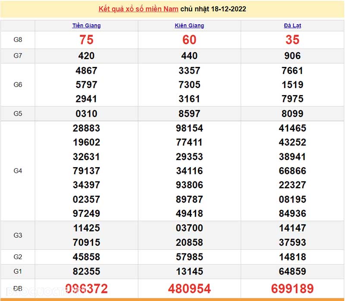Image resolution: width=345 pixels, height=301 pixels.
Task: Select the date text 'chủ nhật 18-12-2022'
Action: 213,9
